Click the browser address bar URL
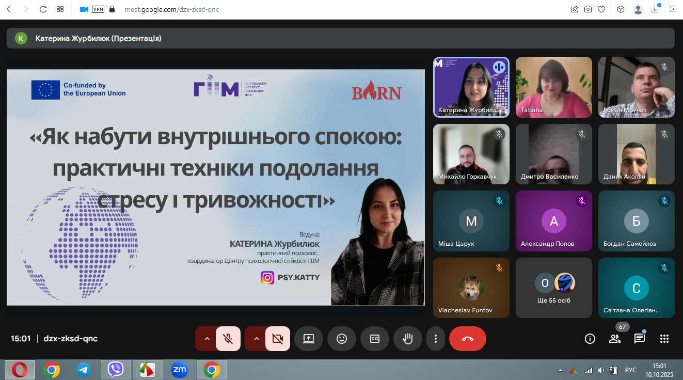This screenshot has width=683, height=380. (171, 9)
